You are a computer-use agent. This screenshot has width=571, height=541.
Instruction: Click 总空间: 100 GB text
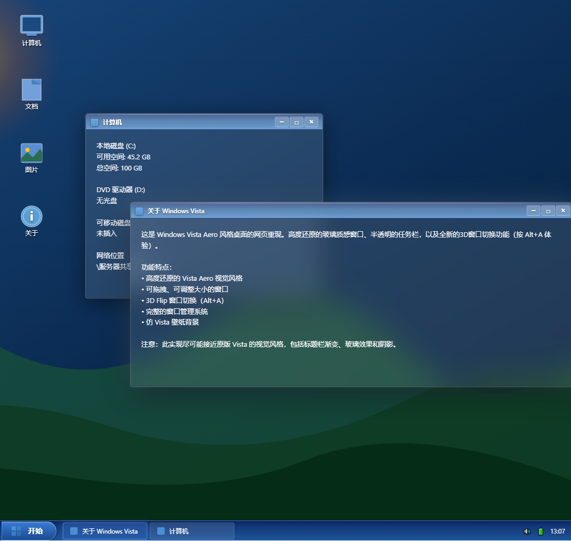[x=119, y=168]
